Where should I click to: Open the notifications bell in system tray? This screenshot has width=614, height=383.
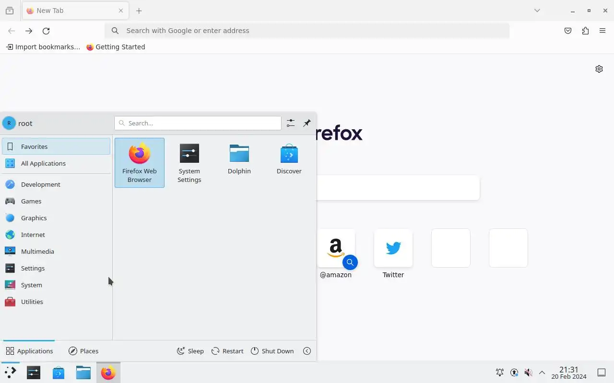click(x=500, y=372)
